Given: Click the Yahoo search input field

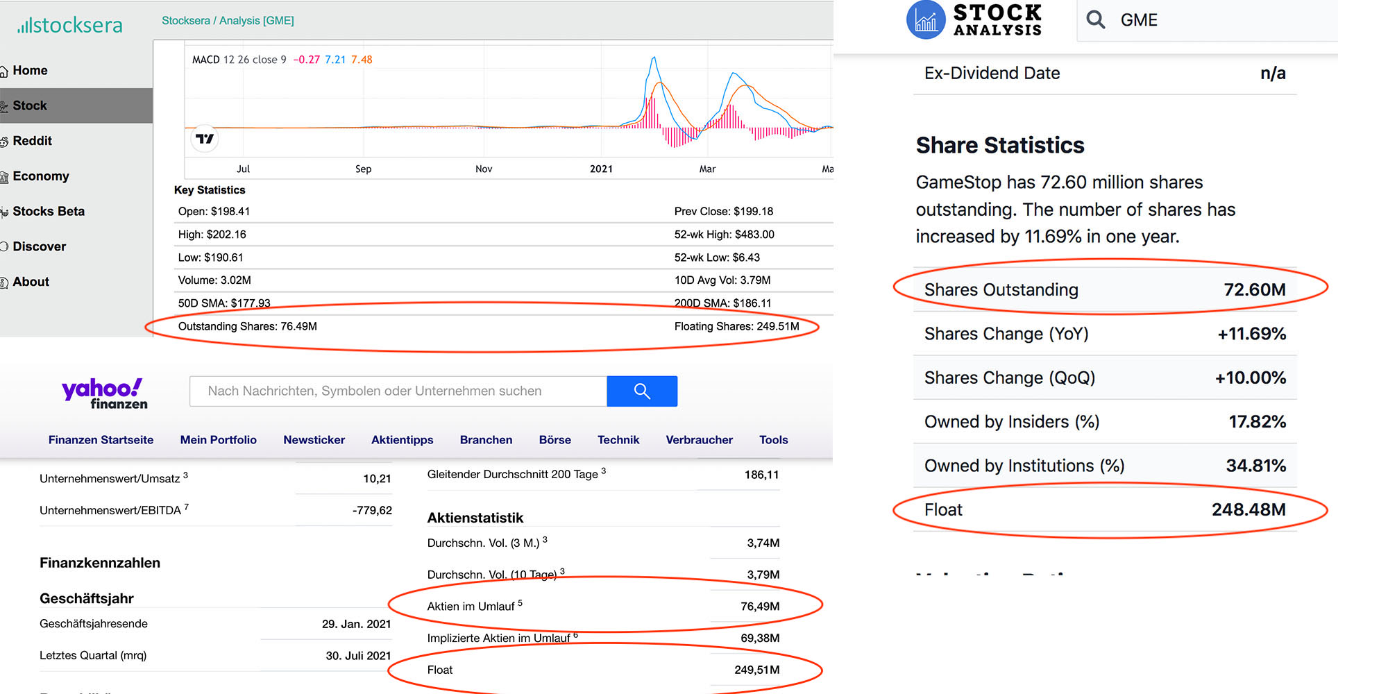Looking at the screenshot, I should 398,391.
